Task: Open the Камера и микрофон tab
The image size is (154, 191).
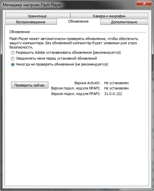Action: (109, 16)
